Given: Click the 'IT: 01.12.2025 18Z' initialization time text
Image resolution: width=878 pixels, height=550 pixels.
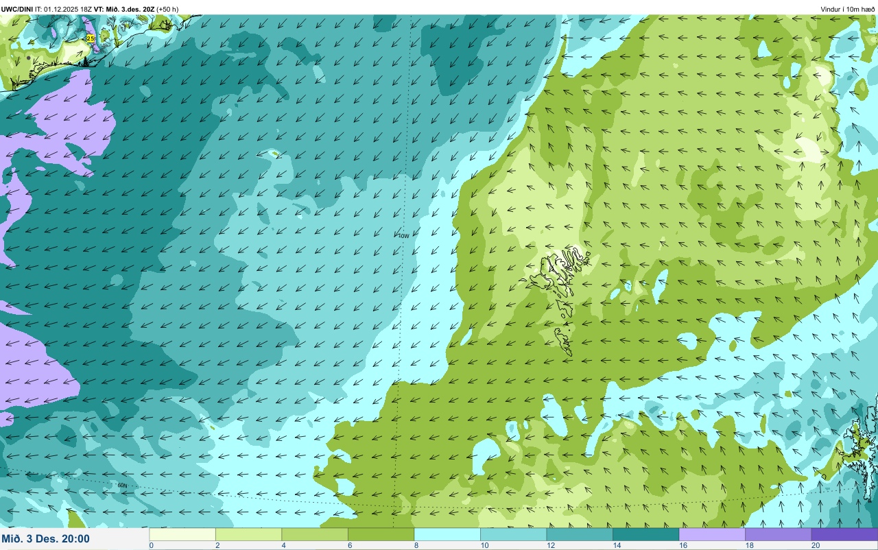Looking at the screenshot, I should (x=63, y=9).
